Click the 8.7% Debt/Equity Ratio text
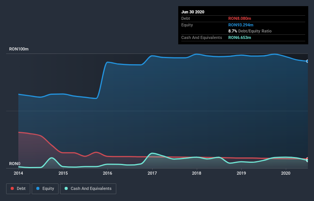This screenshot has width=314, height=201. pyautogui.click(x=250, y=31)
